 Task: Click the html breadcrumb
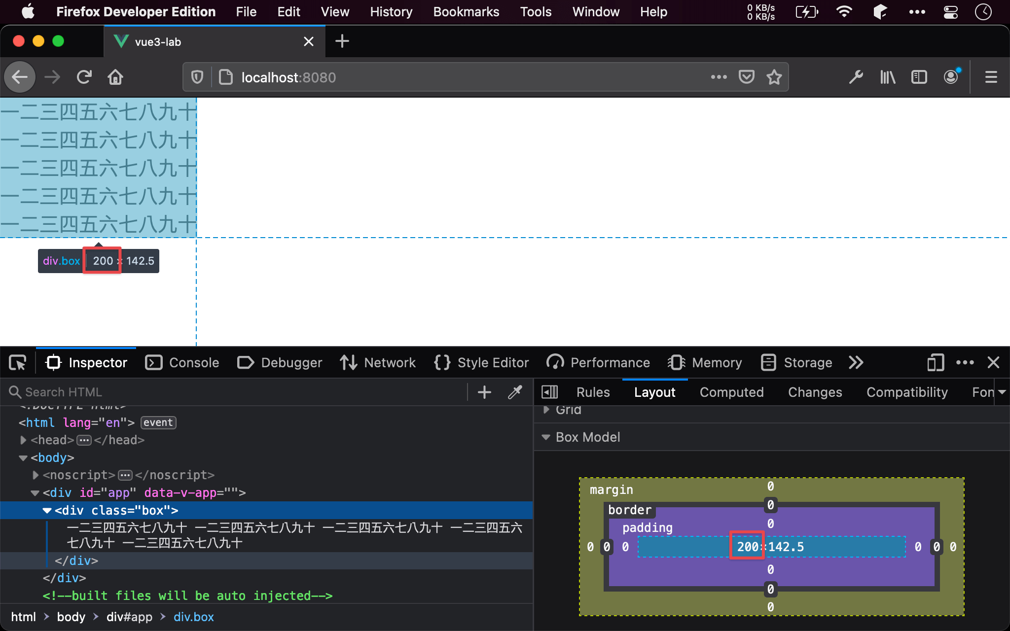coord(24,617)
